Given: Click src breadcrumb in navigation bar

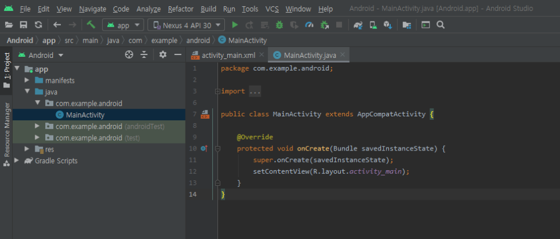Looking at the screenshot, I should coord(69,41).
